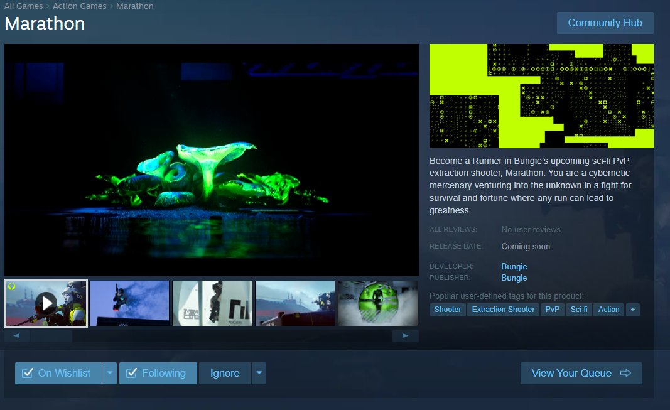Ignore this game
This screenshot has height=410, width=670.
pyautogui.click(x=225, y=374)
